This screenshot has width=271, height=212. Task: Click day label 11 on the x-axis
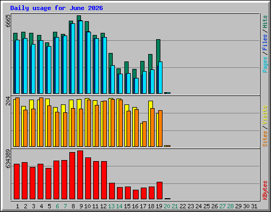pyautogui.click(x=95, y=206)
